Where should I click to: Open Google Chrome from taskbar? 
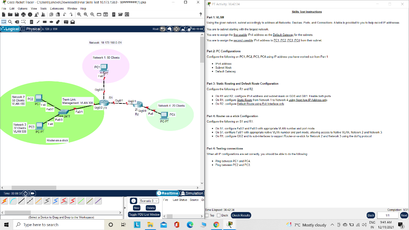(216, 225)
